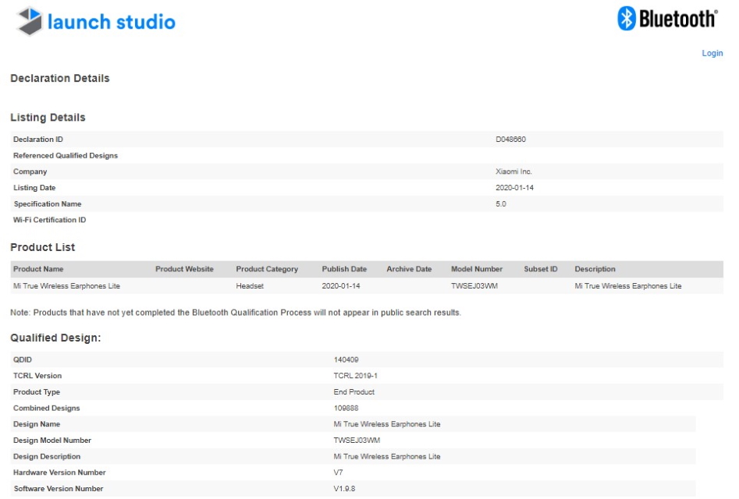Click the Subset ID column header
The image size is (739, 499).
[541, 269]
